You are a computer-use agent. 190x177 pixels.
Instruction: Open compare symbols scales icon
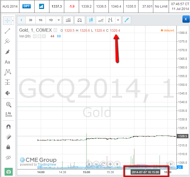click(80, 20)
